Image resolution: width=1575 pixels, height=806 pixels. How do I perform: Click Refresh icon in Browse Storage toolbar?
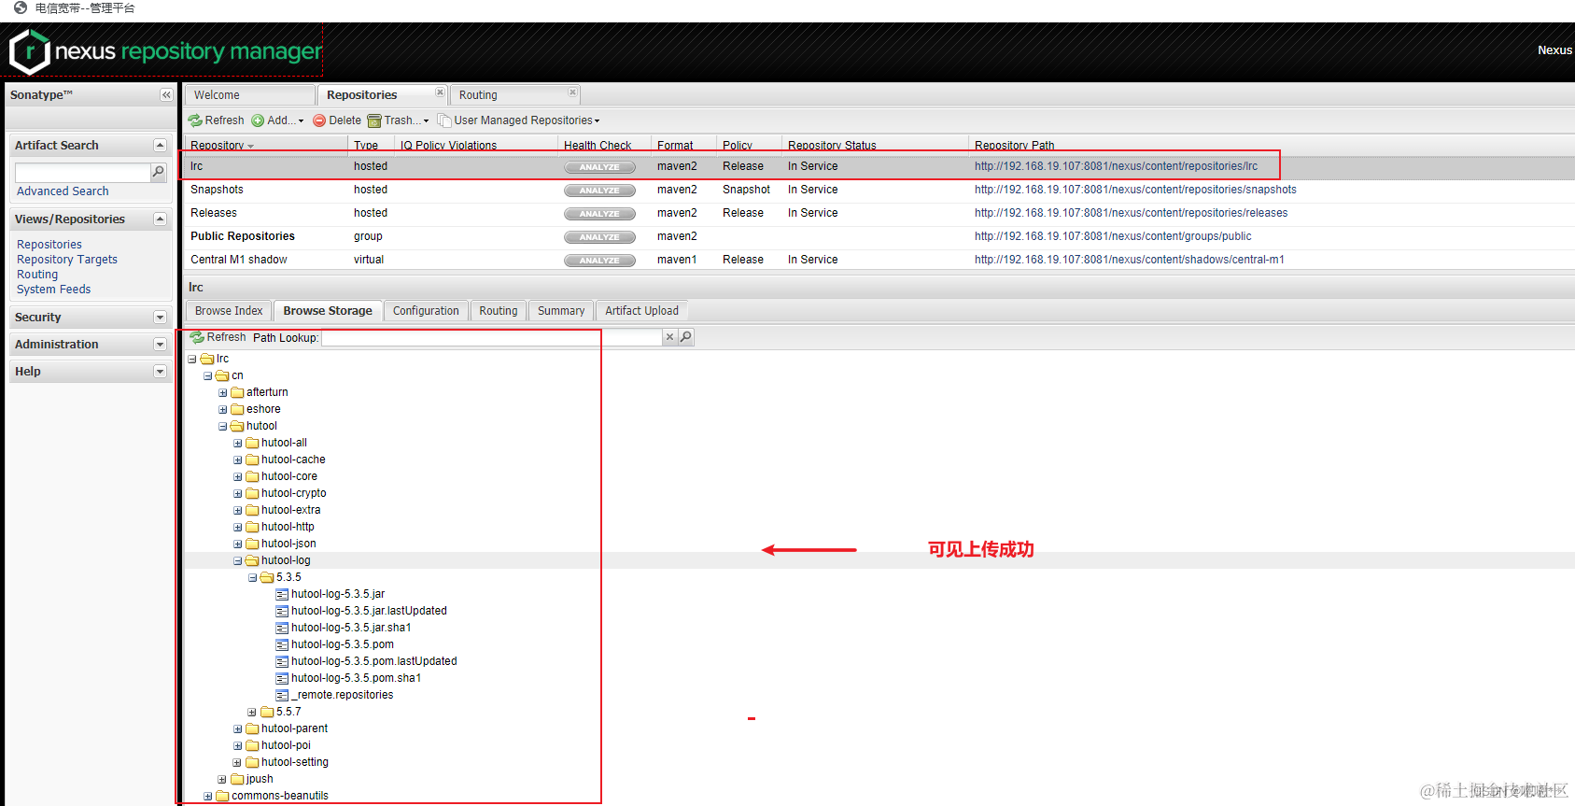click(197, 337)
